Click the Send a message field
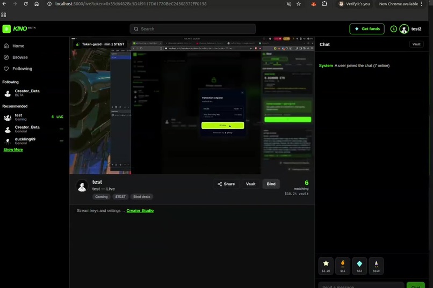This screenshot has height=288, width=433. [361, 286]
